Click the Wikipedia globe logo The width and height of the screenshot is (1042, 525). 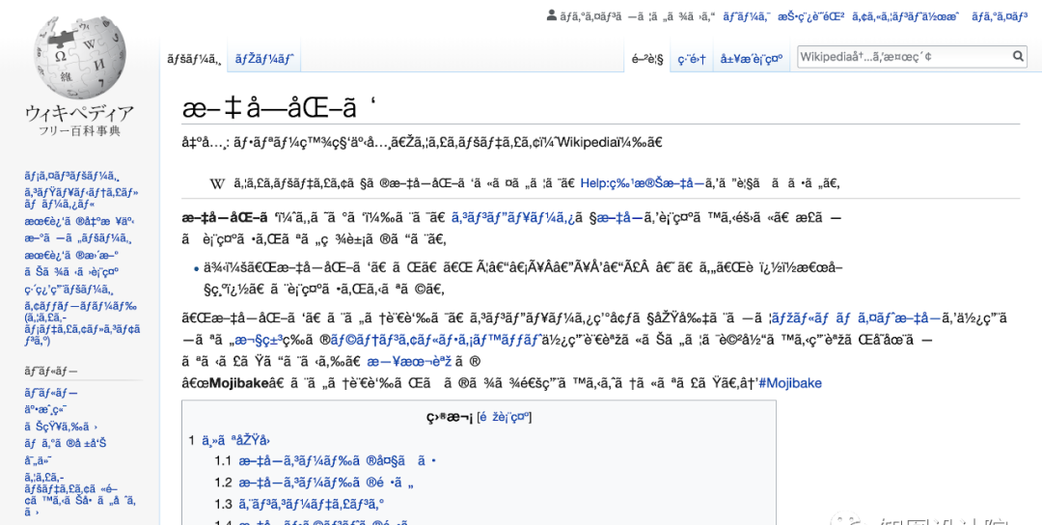(x=79, y=59)
